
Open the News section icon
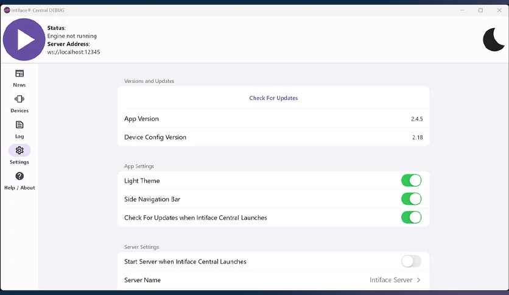pos(19,73)
